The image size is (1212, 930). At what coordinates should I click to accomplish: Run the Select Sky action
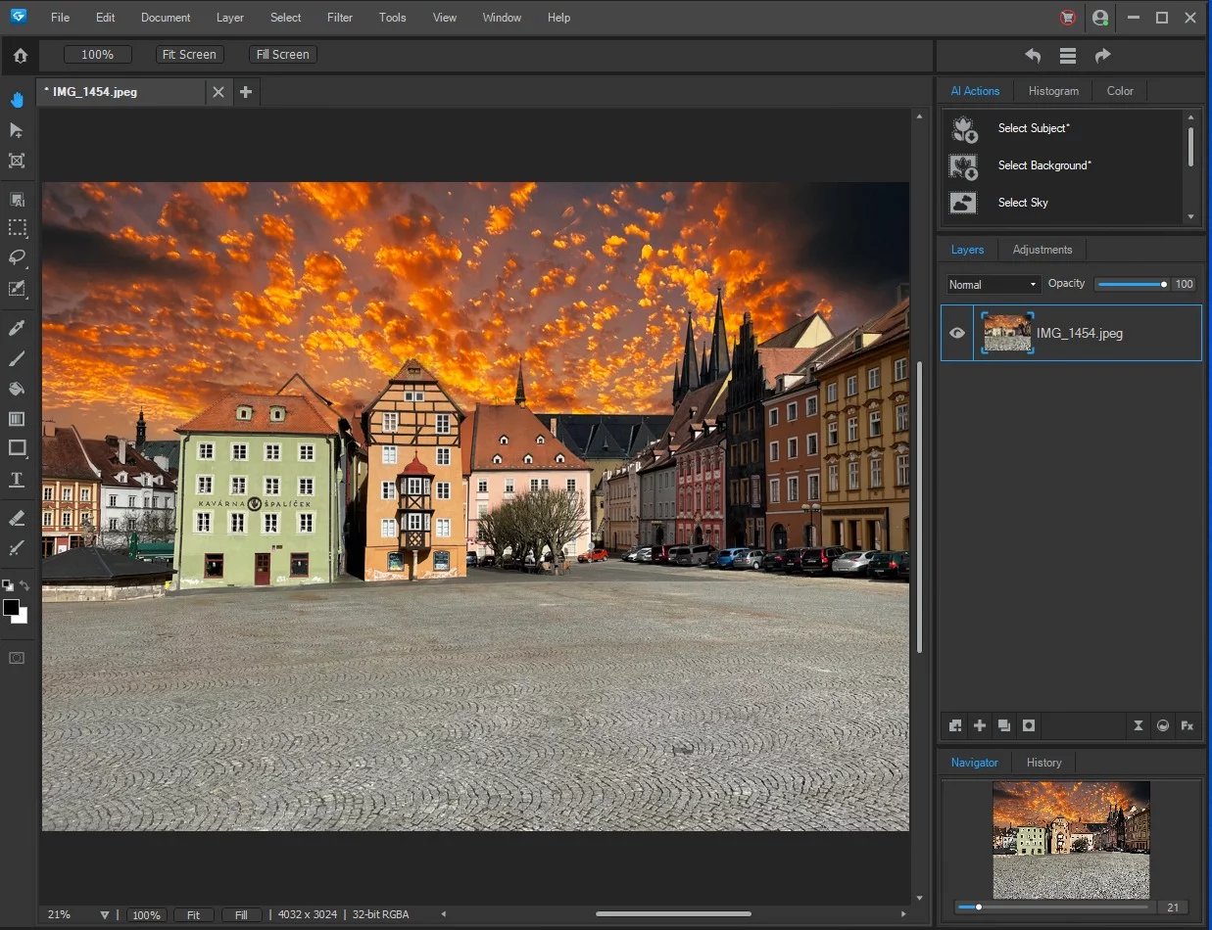pyautogui.click(x=1023, y=203)
